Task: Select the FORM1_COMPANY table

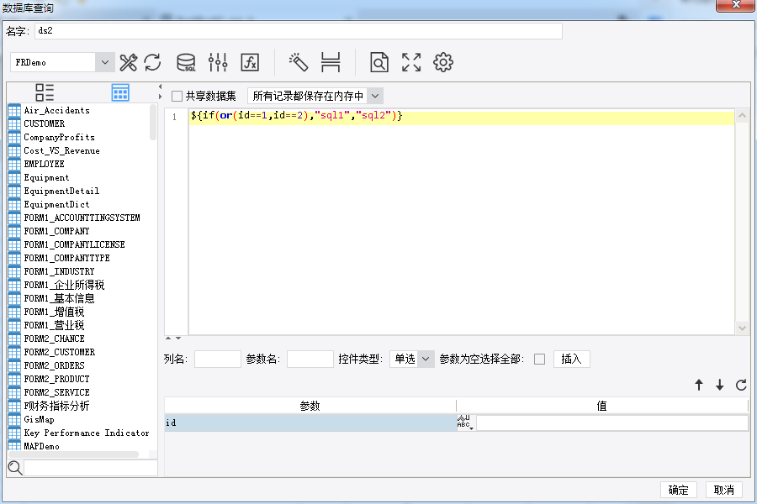Action: (x=56, y=232)
